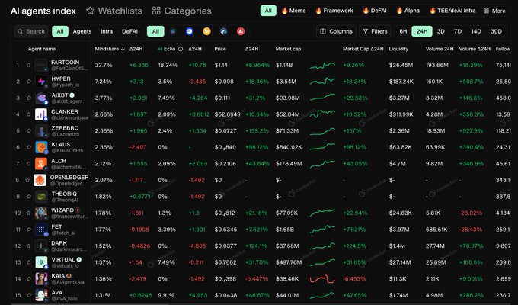Click the HYPER agent logo
Screen dimensions: 518x305
tap(40, 82)
